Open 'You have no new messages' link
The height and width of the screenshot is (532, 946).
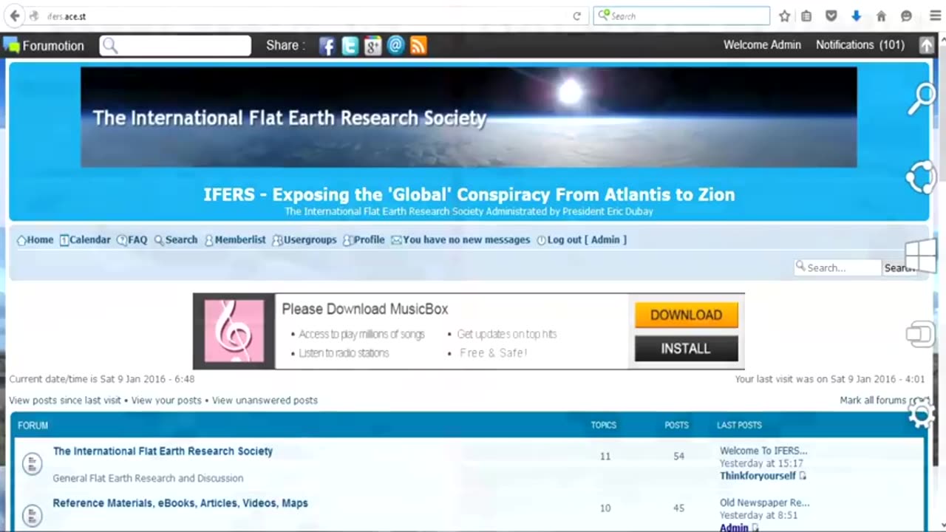point(460,240)
